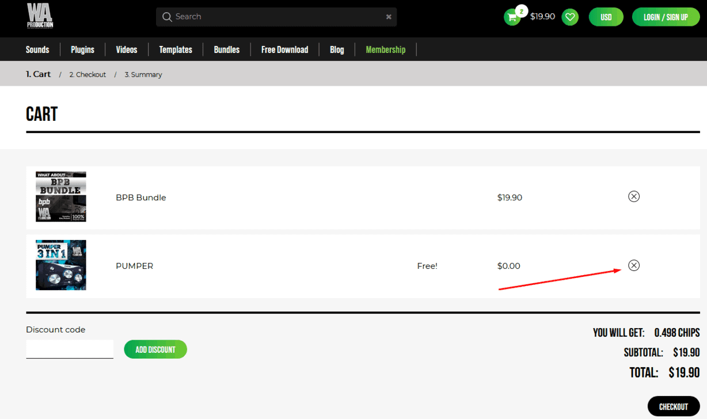Open the WA Production logo homepage
The image size is (707, 419).
[40, 16]
